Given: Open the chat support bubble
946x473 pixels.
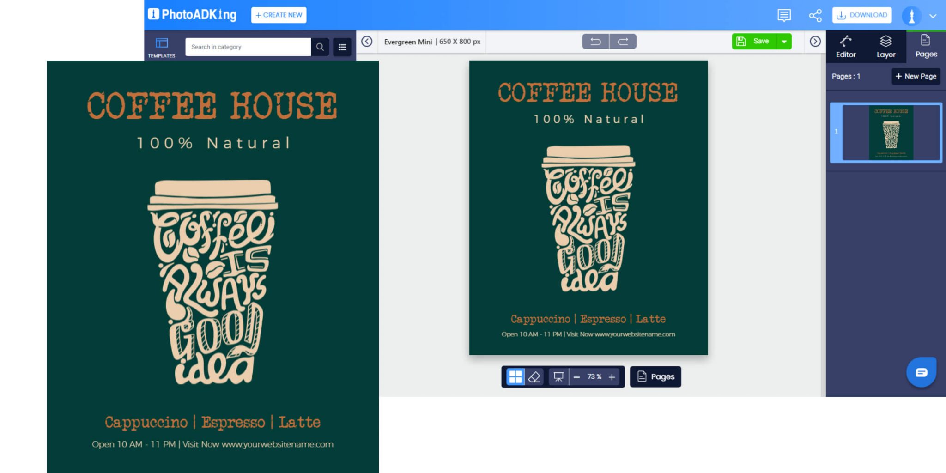Looking at the screenshot, I should click(x=921, y=372).
